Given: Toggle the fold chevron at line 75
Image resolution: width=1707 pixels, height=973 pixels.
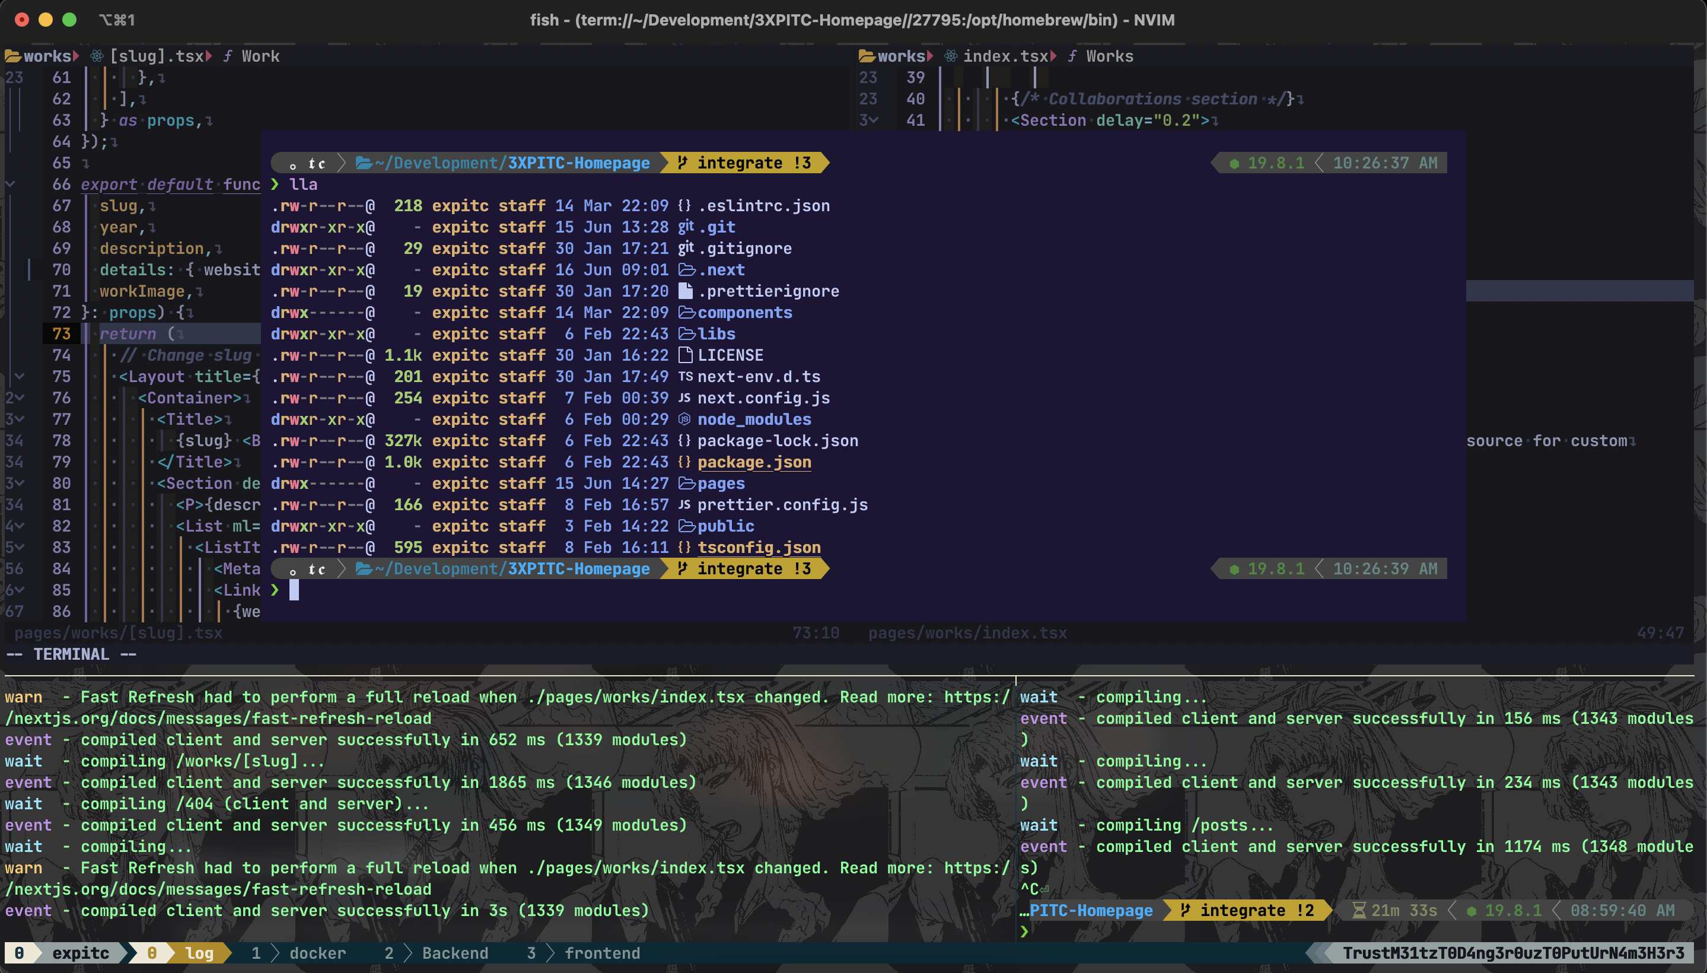Looking at the screenshot, I should point(20,377).
